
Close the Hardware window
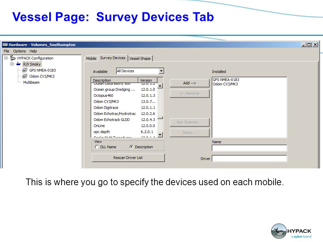tap(315, 45)
